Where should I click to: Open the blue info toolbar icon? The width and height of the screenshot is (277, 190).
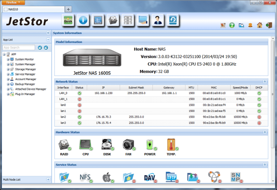coord(83,20)
